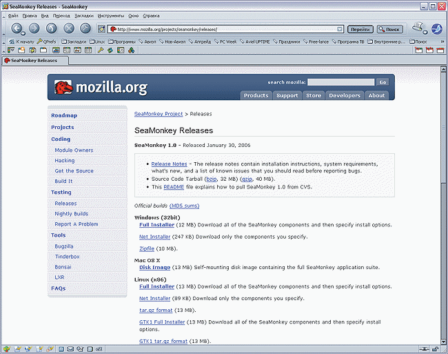
Task: Click the multicolor balls icon in third toolbar
Action: pyautogui.click(x=131, y=50)
